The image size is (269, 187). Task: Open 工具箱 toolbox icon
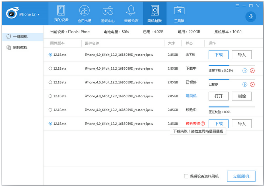pyautogui.click(x=179, y=10)
